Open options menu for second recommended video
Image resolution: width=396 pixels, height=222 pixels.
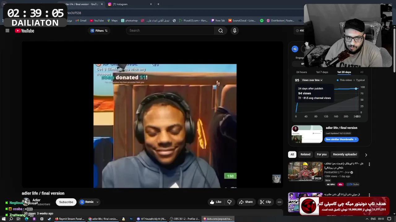click(x=369, y=195)
